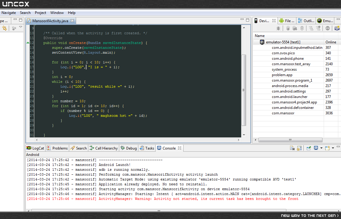341x219 pixels.
Task: Click the editor vertical scrollbar thumb
Action: click(x=244, y=90)
